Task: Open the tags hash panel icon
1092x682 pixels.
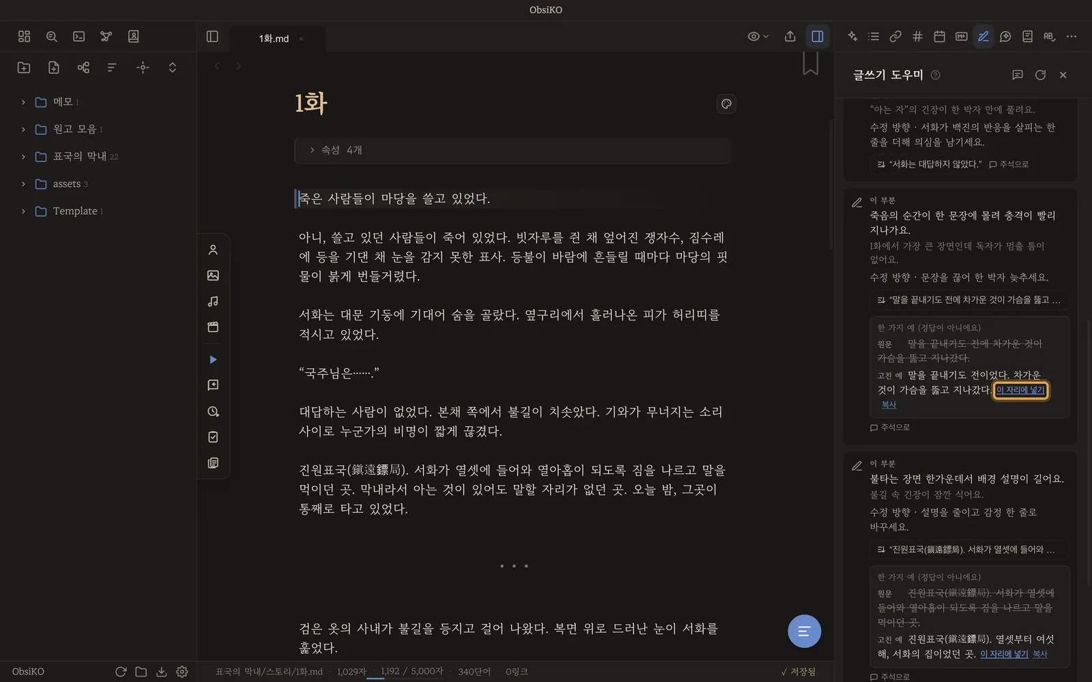Action: pos(917,37)
